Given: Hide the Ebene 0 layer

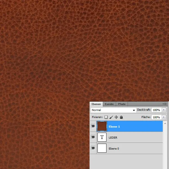Looking at the screenshot, I should point(93,148).
